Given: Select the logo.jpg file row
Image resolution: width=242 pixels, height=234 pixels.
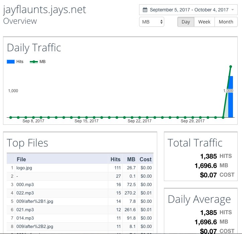Looking at the screenshot, I should pos(80,168).
